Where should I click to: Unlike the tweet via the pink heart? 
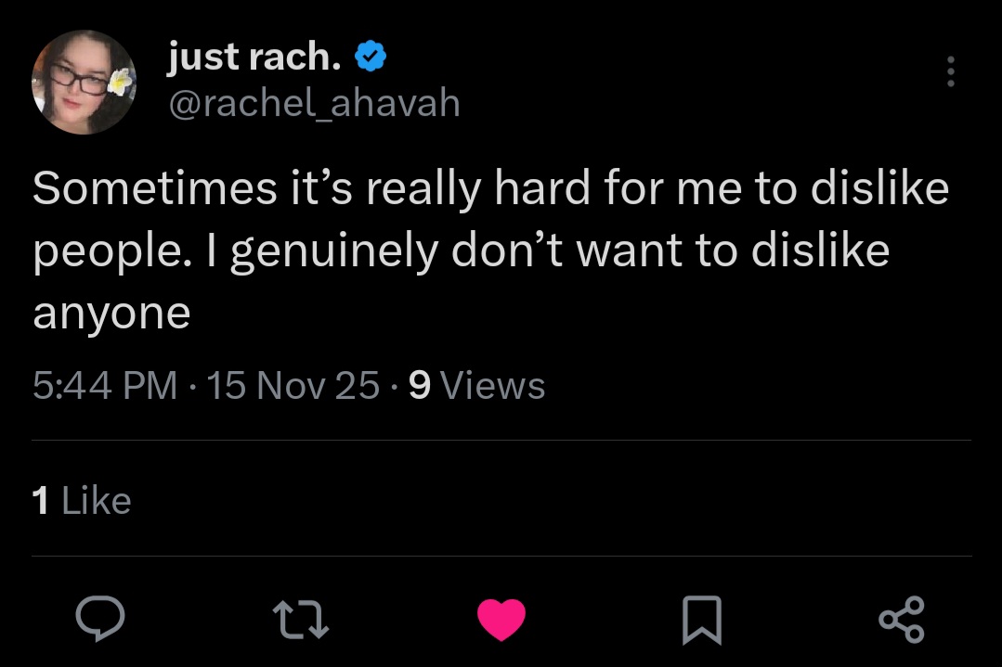501,621
